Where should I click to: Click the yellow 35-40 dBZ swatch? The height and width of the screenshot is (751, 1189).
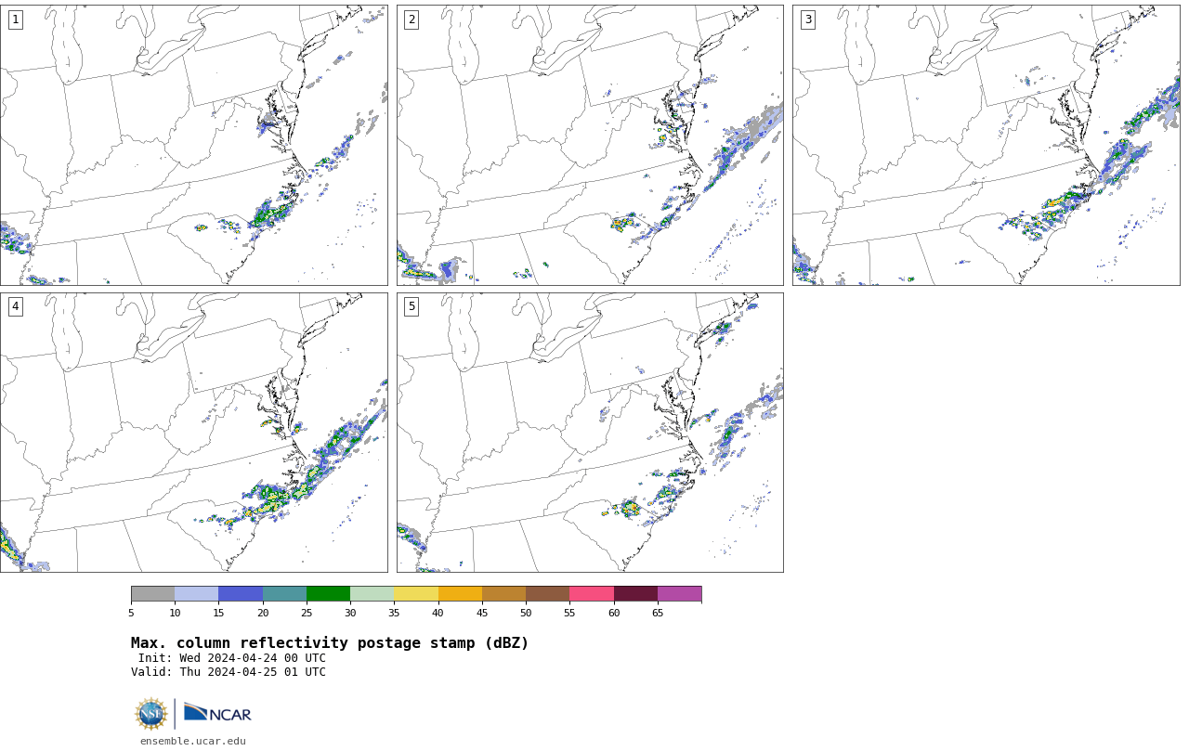(x=416, y=594)
